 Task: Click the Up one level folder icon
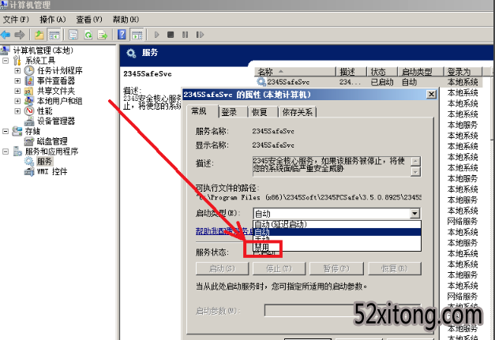(39, 35)
